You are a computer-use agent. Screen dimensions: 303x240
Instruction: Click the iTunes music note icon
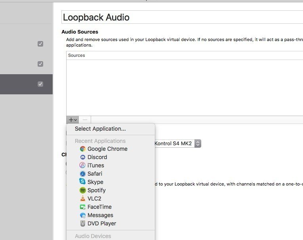coord(82,165)
